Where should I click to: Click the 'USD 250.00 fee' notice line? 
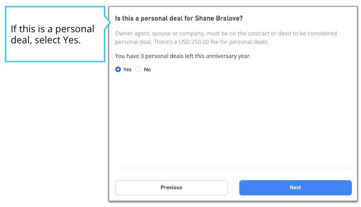(x=192, y=42)
